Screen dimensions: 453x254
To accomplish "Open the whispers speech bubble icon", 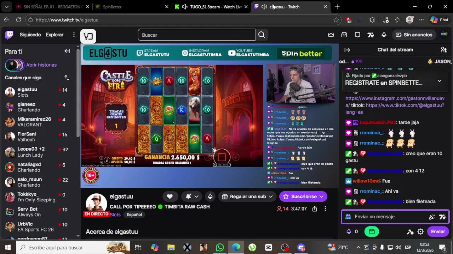I will (x=357, y=35).
